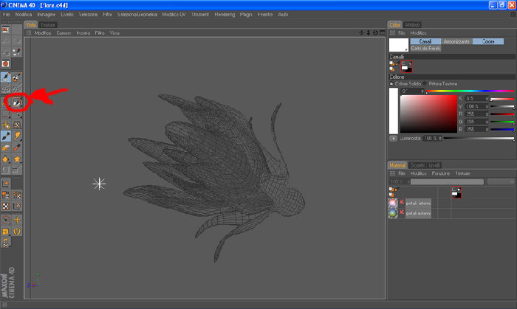Select the petali esterni material row
The height and width of the screenshot is (309, 517).
[x=418, y=213]
